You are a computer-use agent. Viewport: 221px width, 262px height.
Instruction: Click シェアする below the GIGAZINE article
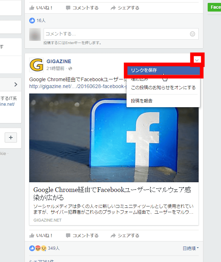point(125,235)
